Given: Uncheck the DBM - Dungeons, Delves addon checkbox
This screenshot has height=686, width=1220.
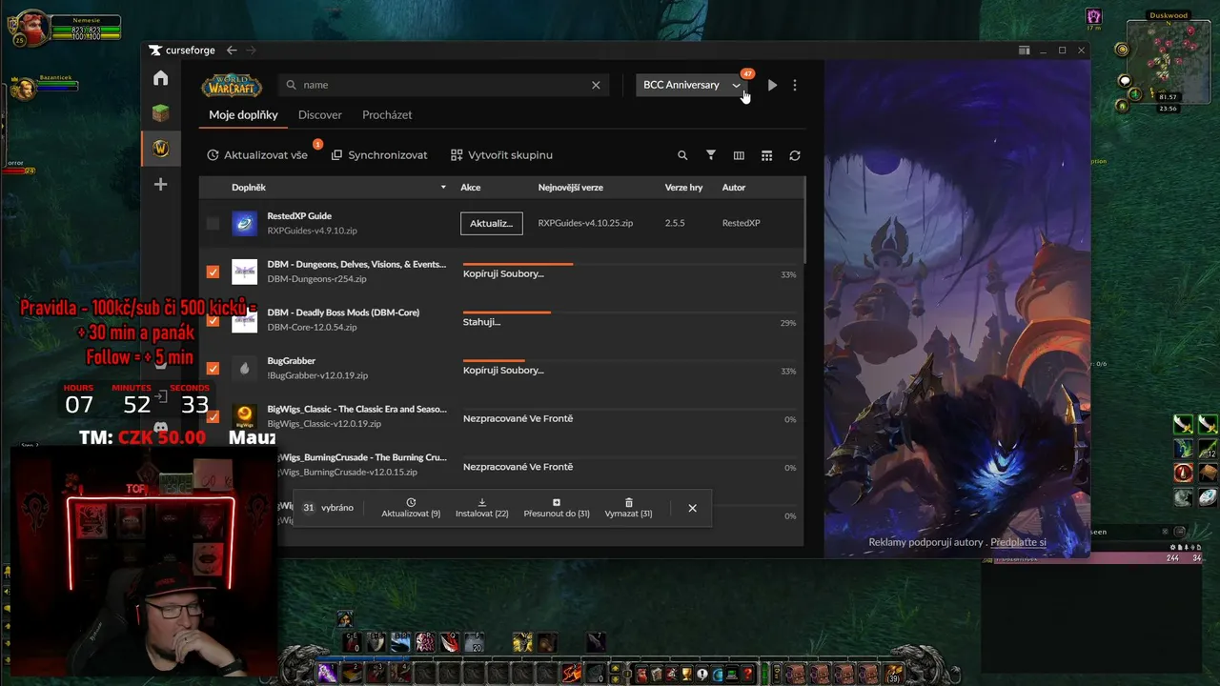Looking at the screenshot, I should pos(213,272).
